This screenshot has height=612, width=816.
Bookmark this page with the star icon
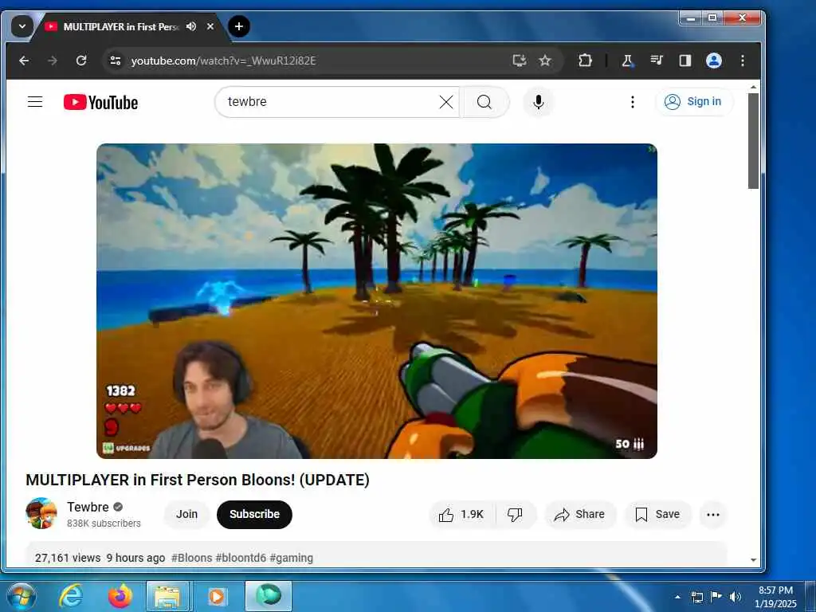click(545, 61)
